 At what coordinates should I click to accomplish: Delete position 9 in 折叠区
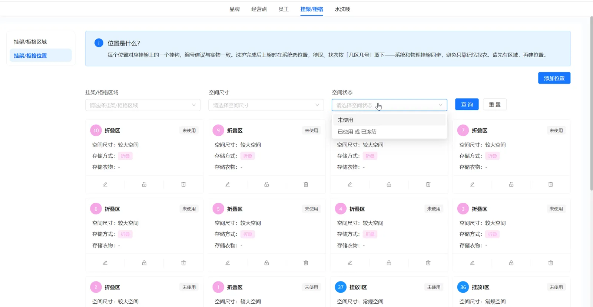(x=306, y=184)
